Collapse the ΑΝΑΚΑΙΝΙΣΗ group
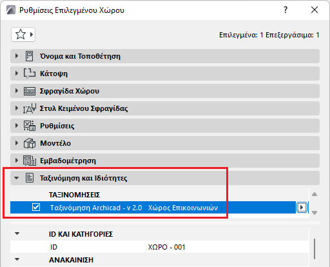Screen dimensions: 330x267 coord(17,259)
